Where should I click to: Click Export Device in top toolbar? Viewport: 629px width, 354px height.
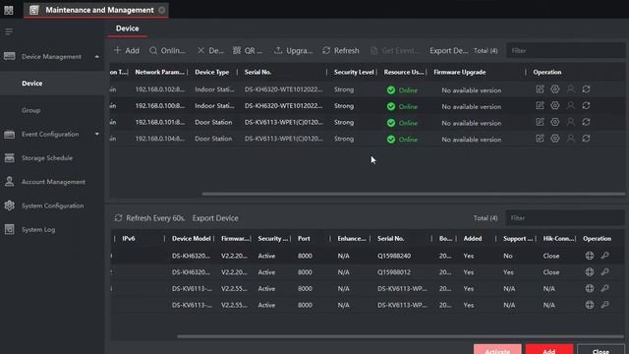[448, 50]
